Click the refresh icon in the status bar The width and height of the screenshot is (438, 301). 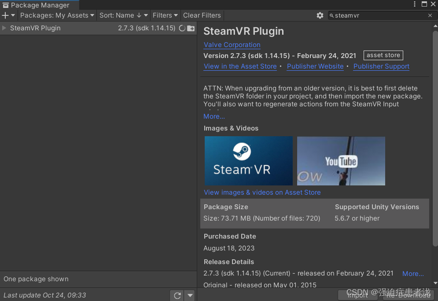(178, 295)
